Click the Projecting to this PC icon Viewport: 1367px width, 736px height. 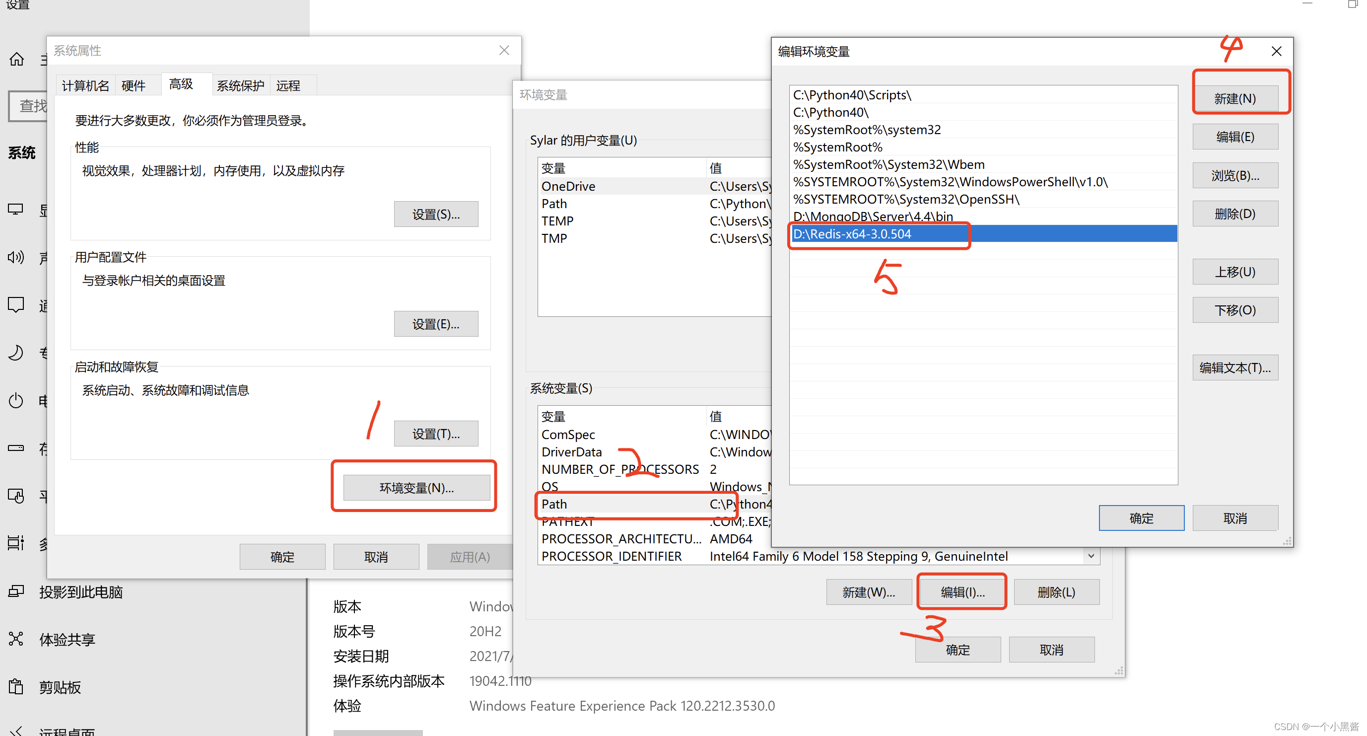click(16, 591)
